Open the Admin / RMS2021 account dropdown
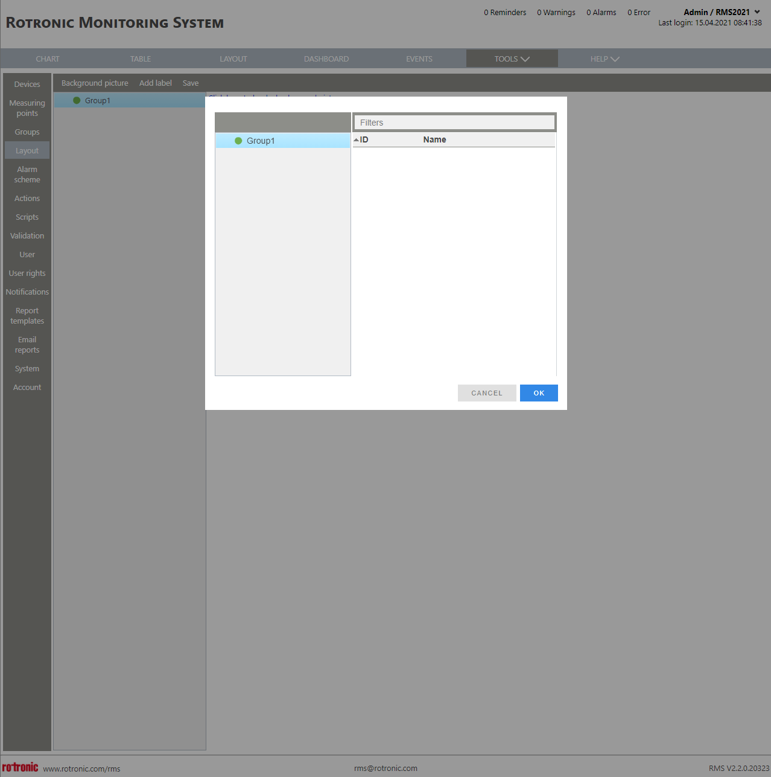 722,12
